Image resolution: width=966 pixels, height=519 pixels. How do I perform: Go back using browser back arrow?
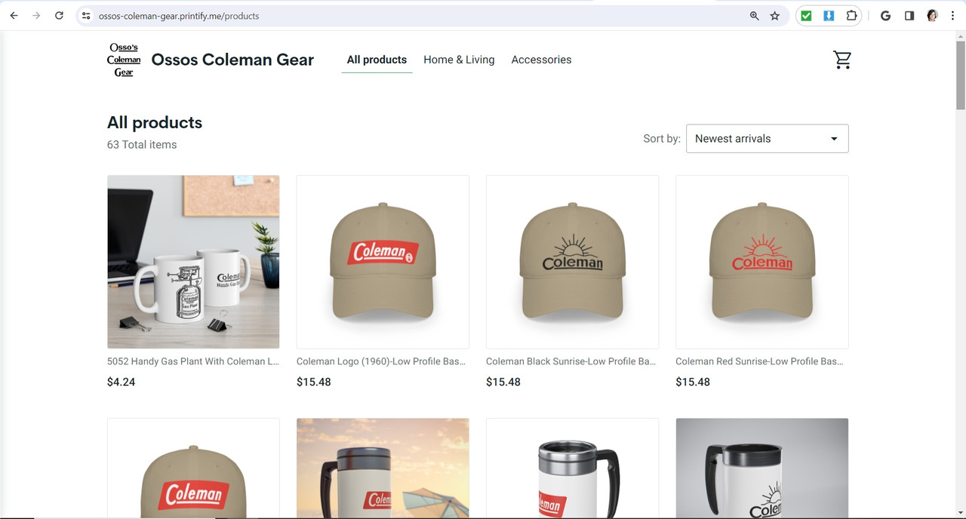pos(14,16)
